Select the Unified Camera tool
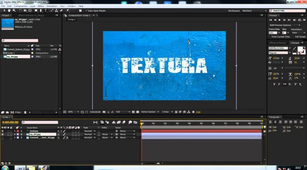The width and height of the screenshot is (307, 170). (x=25, y=11)
